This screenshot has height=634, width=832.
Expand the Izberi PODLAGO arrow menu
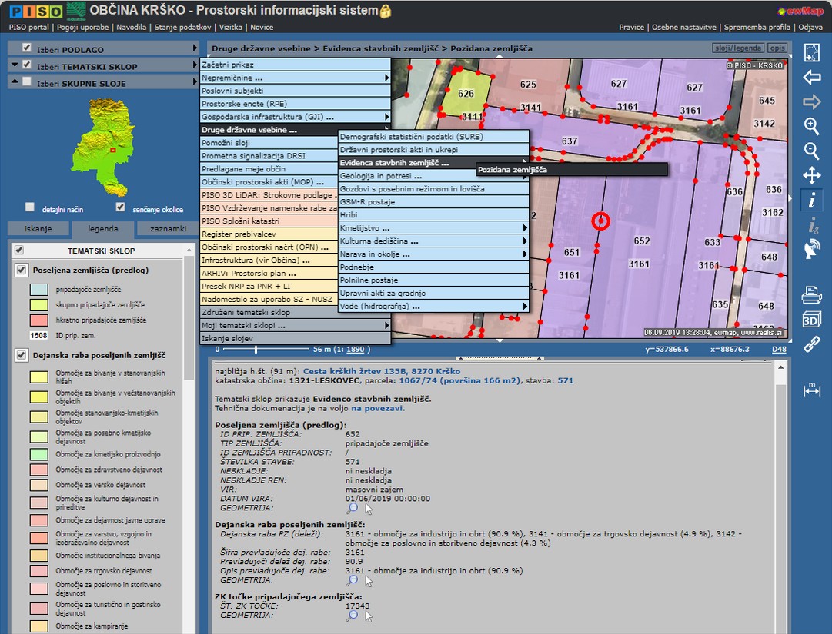(x=195, y=48)
